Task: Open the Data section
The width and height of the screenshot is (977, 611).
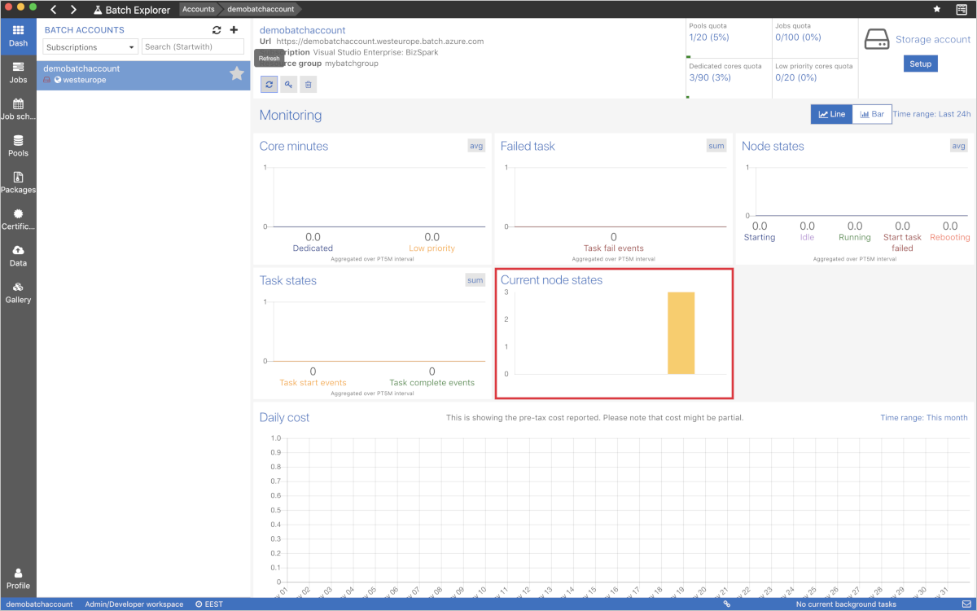Action: pyautogui.click(x=18, y=256)
